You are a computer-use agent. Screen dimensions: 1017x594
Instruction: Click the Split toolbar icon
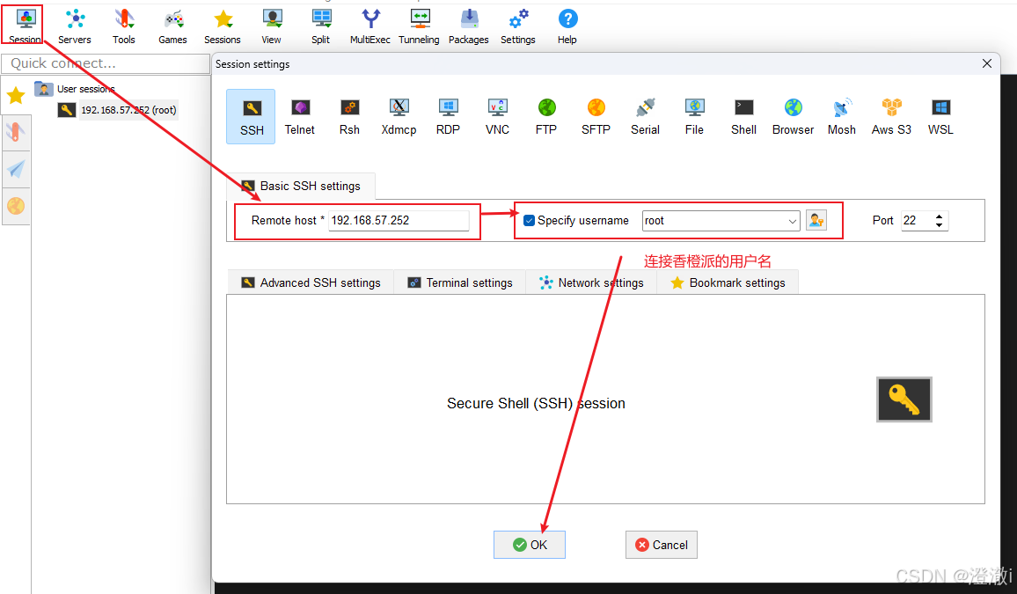pyautogui.click(x=320, y=26)
